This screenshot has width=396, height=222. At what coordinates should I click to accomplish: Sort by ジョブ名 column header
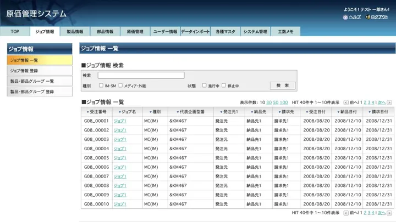coord(127,112)
